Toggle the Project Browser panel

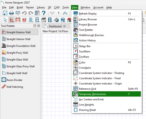click(x=106, y=25)
